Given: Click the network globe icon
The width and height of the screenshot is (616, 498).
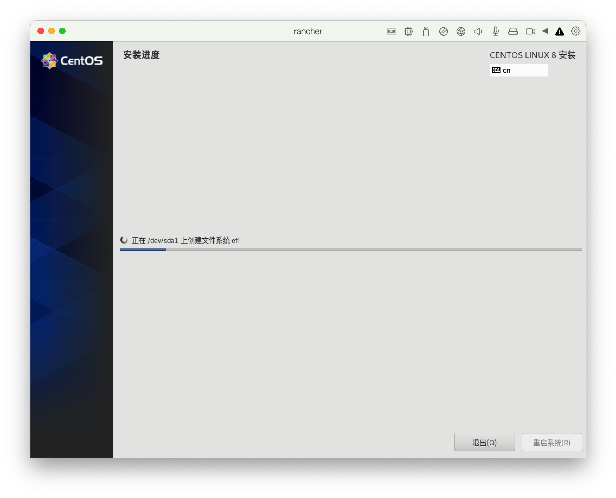Looking at the screenshot, I should pos(461,31).
